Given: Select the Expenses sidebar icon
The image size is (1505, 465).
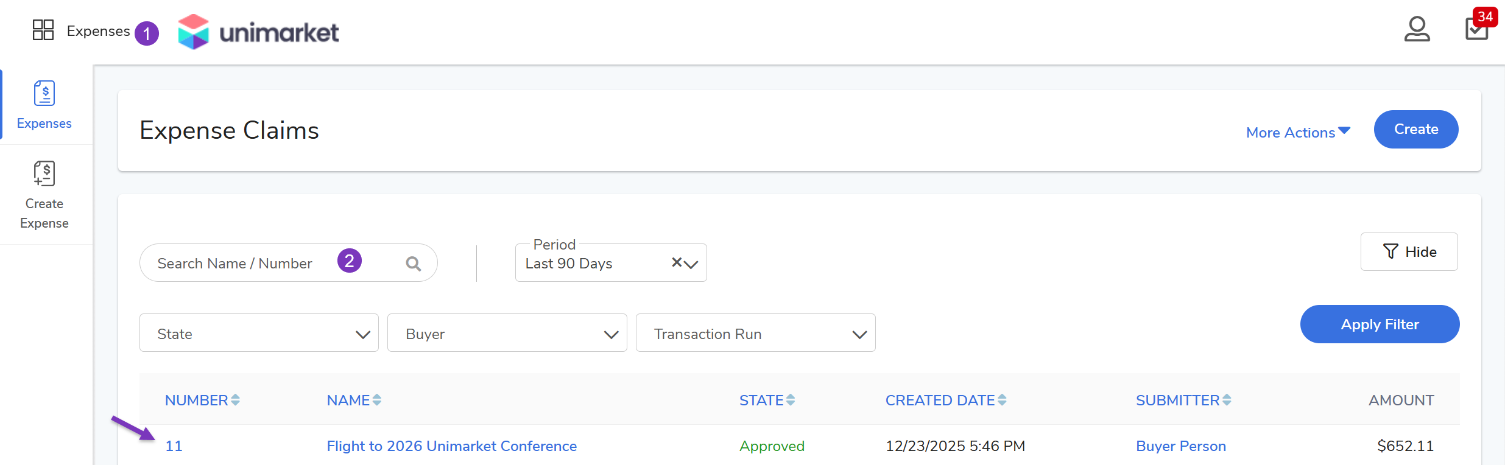Looking at the screenshot, I should 44,105.
